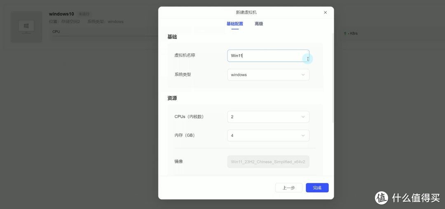Close the 新建虚拟机 dialog

pos(325,12)
